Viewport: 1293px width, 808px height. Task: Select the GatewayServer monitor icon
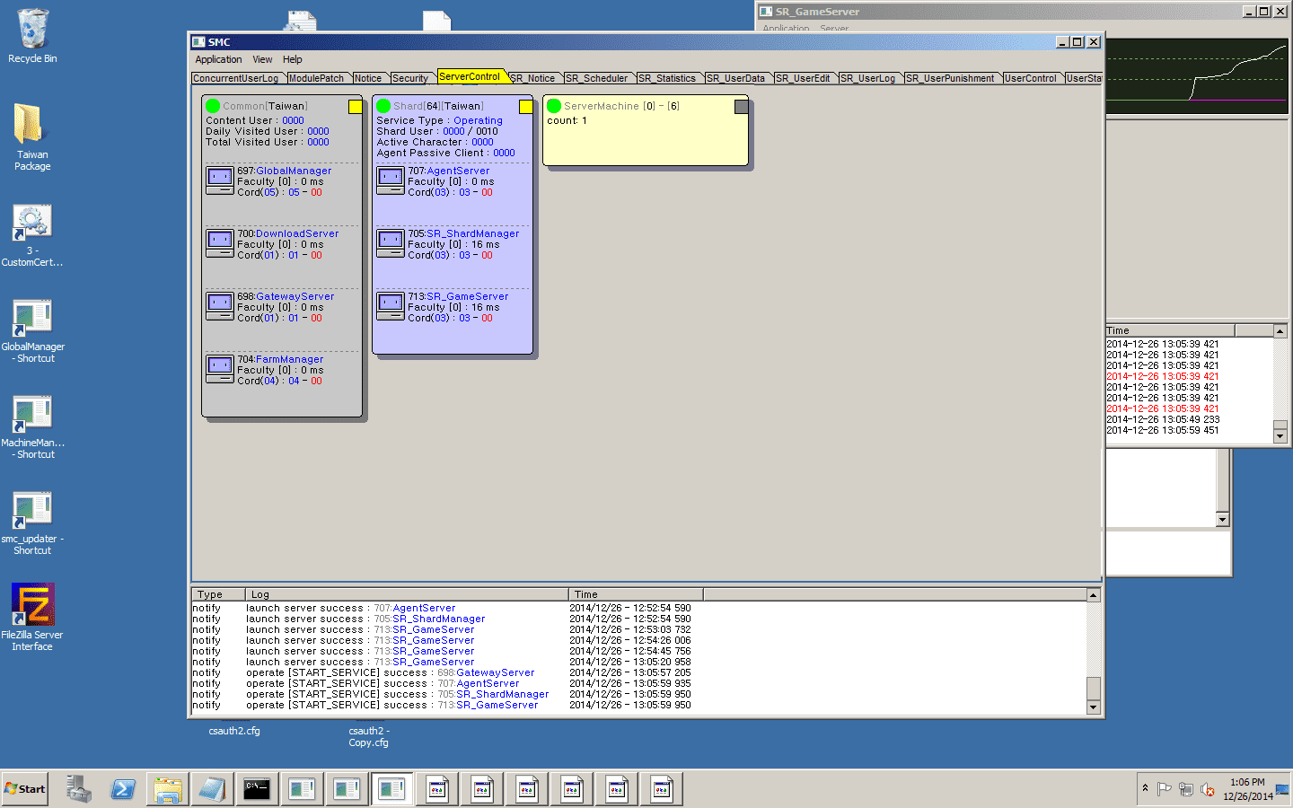point(220,305)
